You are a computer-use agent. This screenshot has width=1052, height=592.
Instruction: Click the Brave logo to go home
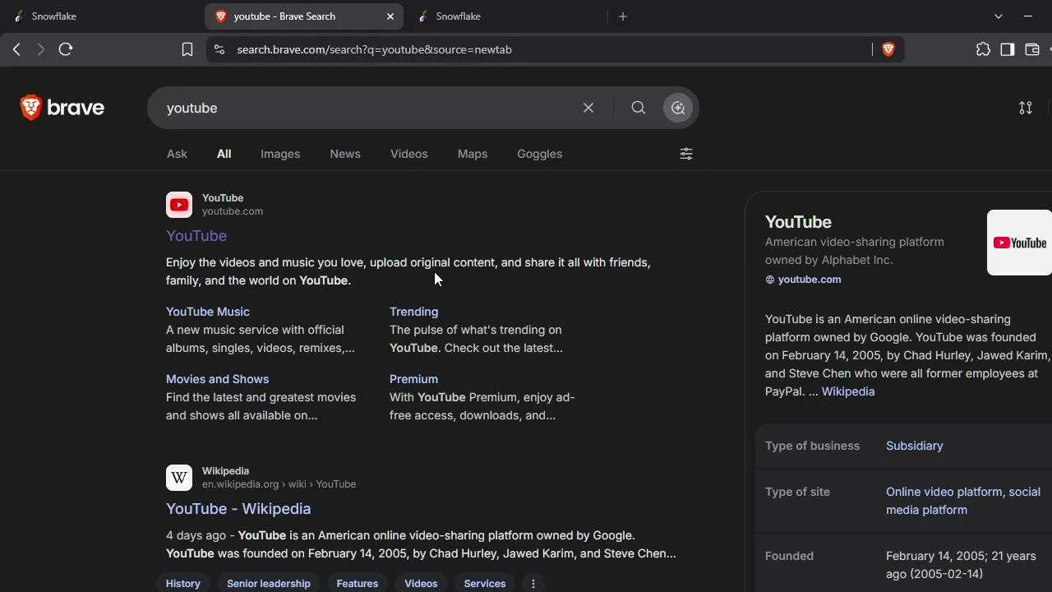[62, 108]
